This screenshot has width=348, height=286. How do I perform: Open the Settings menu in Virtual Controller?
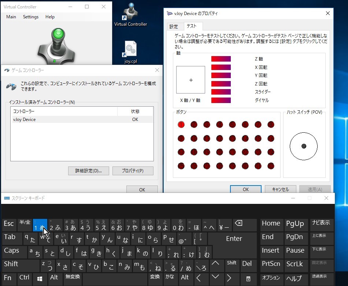(x=31, y=16)
